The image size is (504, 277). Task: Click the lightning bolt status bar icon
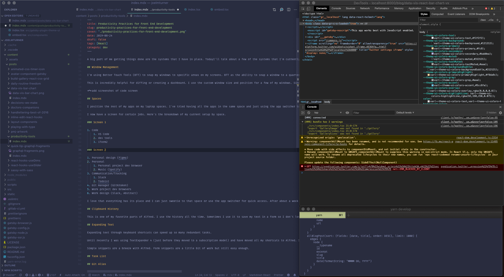(60, 275)
